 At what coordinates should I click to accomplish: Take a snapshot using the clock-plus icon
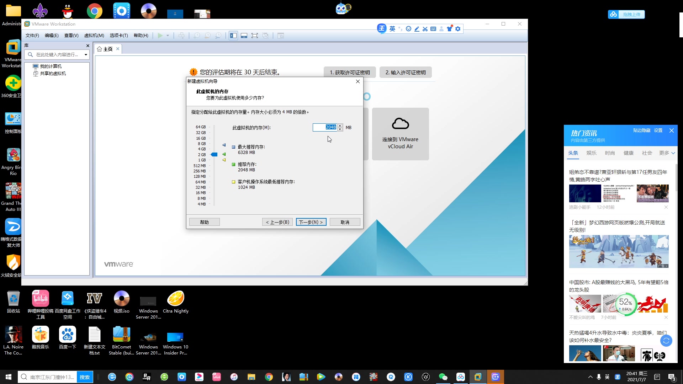click(x=196, y=36)
